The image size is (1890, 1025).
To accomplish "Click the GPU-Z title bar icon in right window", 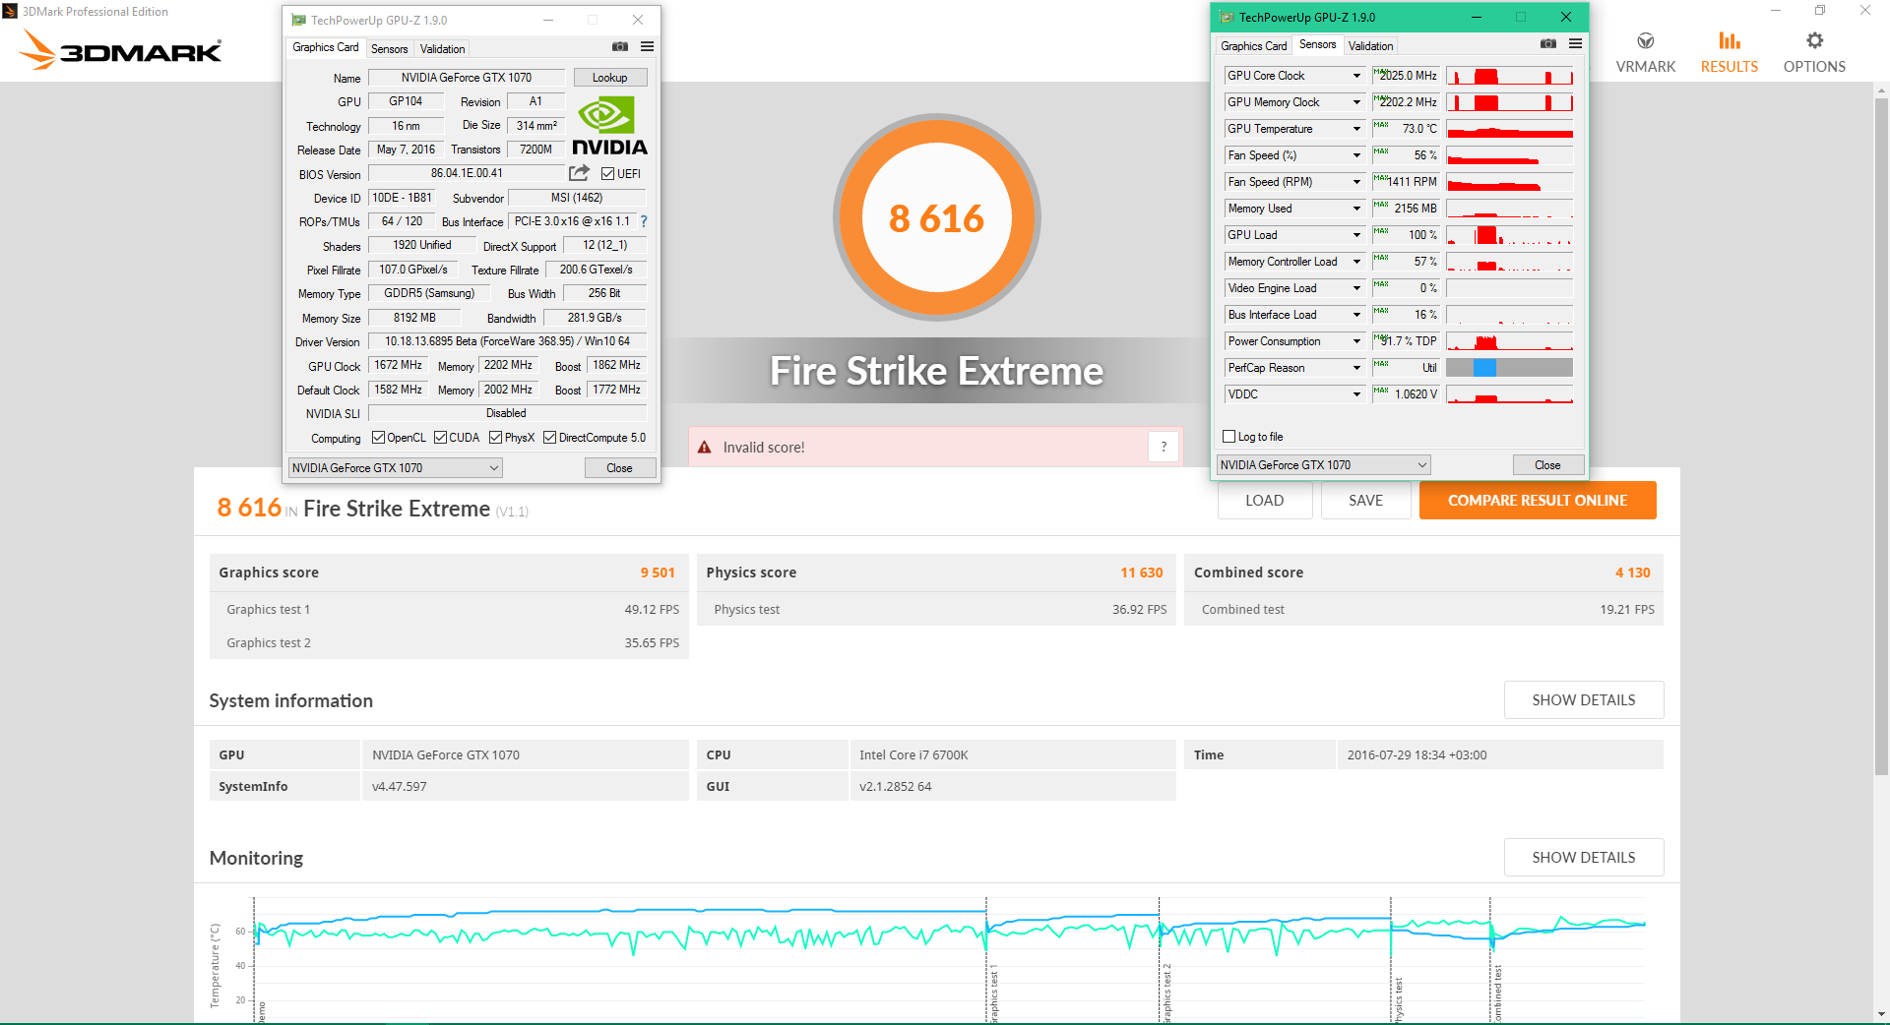I will [x=1227, y=17].
